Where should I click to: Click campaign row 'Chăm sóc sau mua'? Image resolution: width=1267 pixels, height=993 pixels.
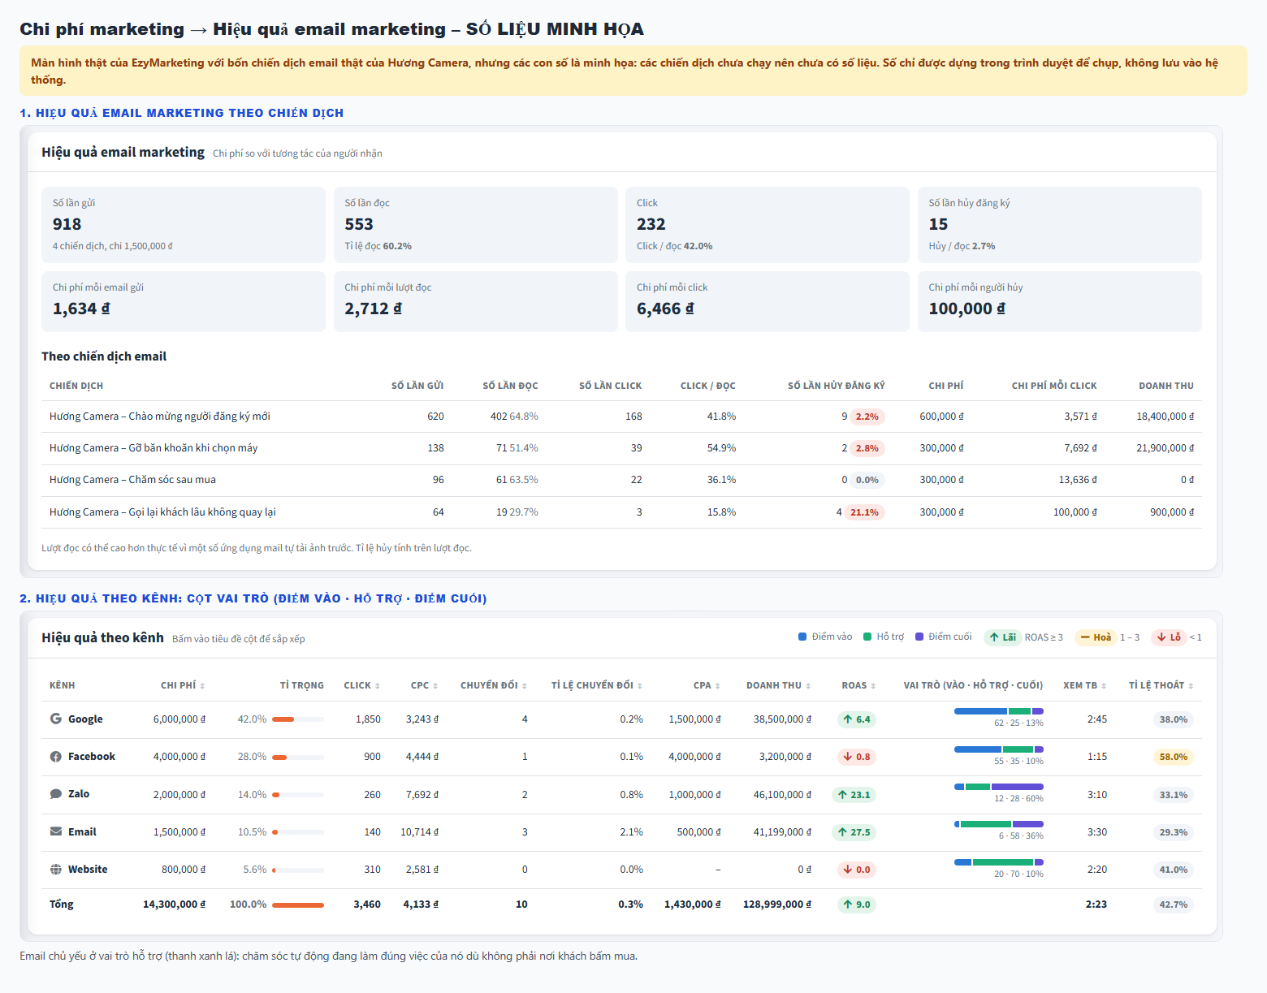pos(621,480)
